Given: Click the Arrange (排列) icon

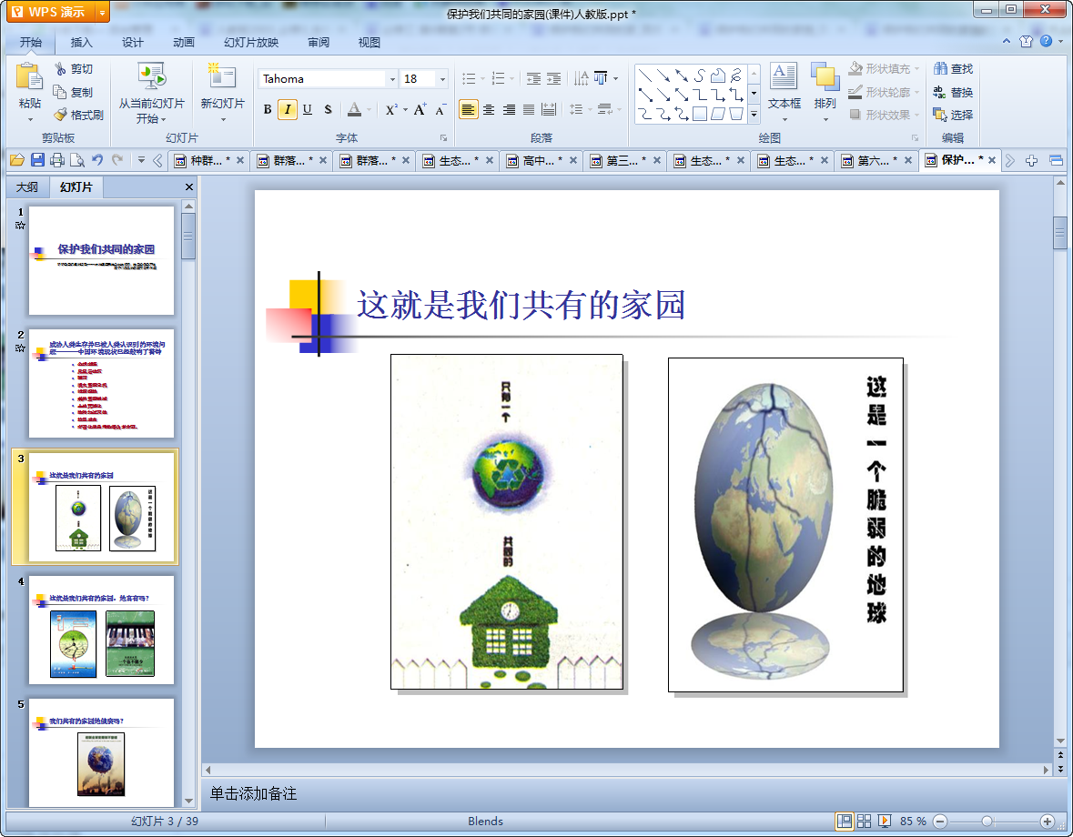Looking at the screenshot, I should click(x=825, y=76).
